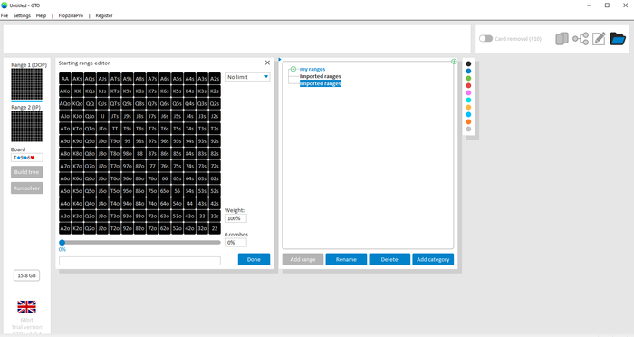Click the Done button
The width and height of the screenshot is (634, 337).
[254, 259]
